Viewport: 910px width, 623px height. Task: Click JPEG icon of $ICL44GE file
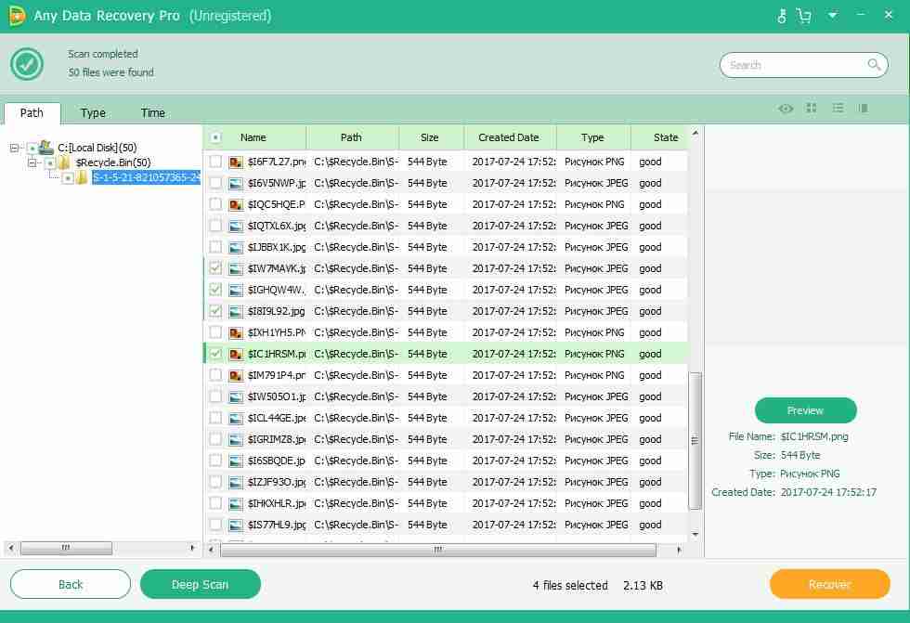236,418
